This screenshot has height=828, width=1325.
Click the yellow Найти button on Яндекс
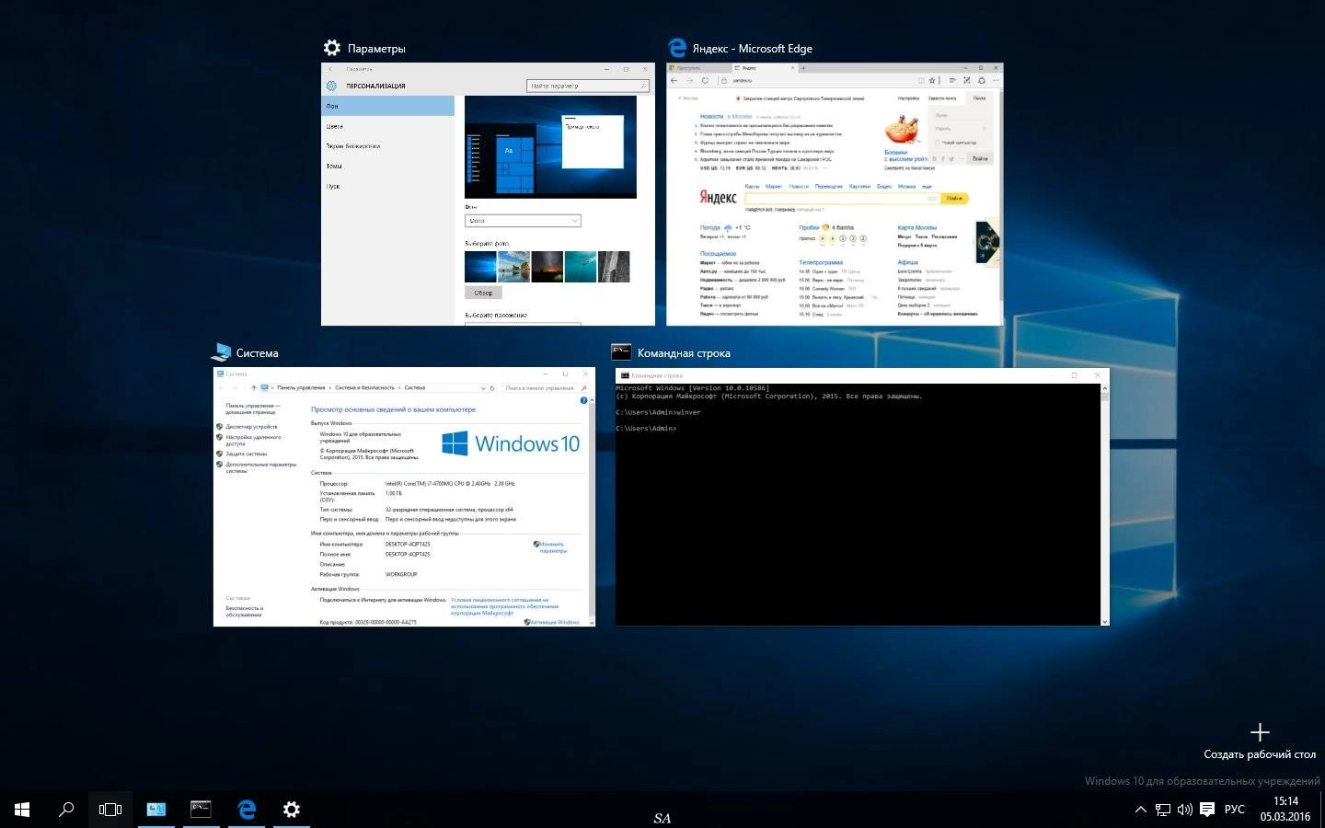point(955,198)
